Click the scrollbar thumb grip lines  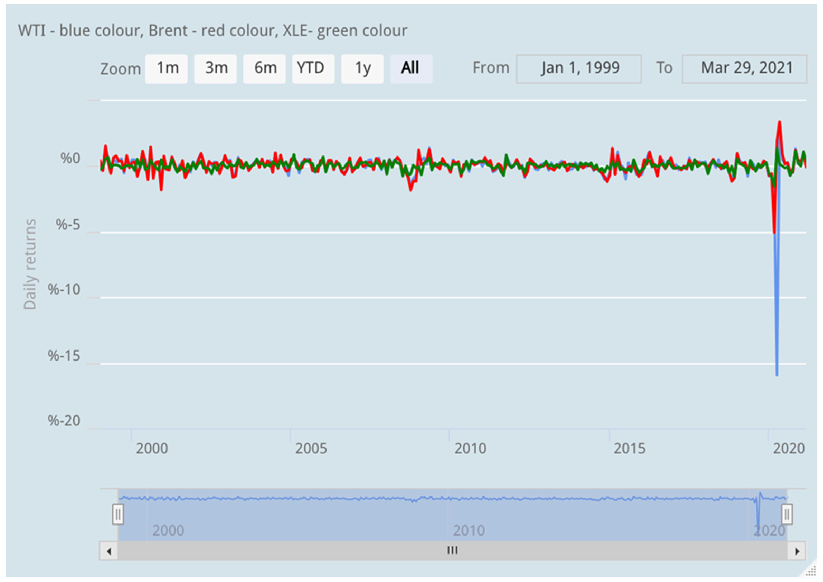452,550
